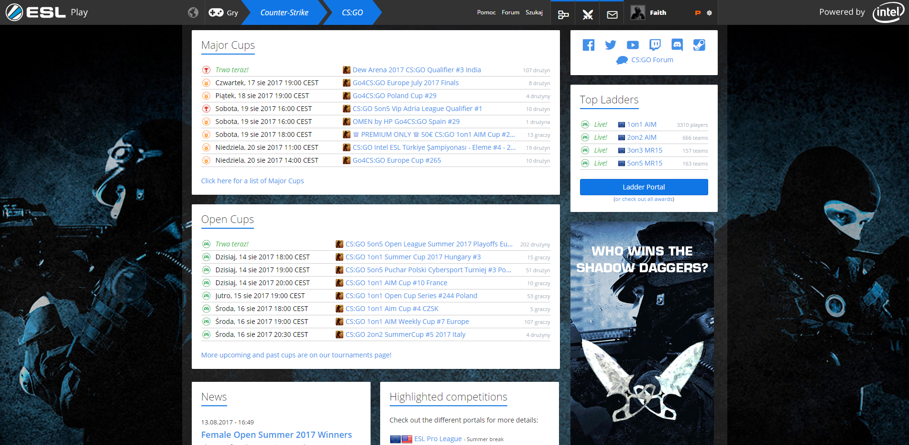Click here for list of Major Cups

(252, 181)
